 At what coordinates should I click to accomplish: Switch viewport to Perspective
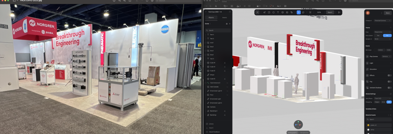(x=304, y=133)
